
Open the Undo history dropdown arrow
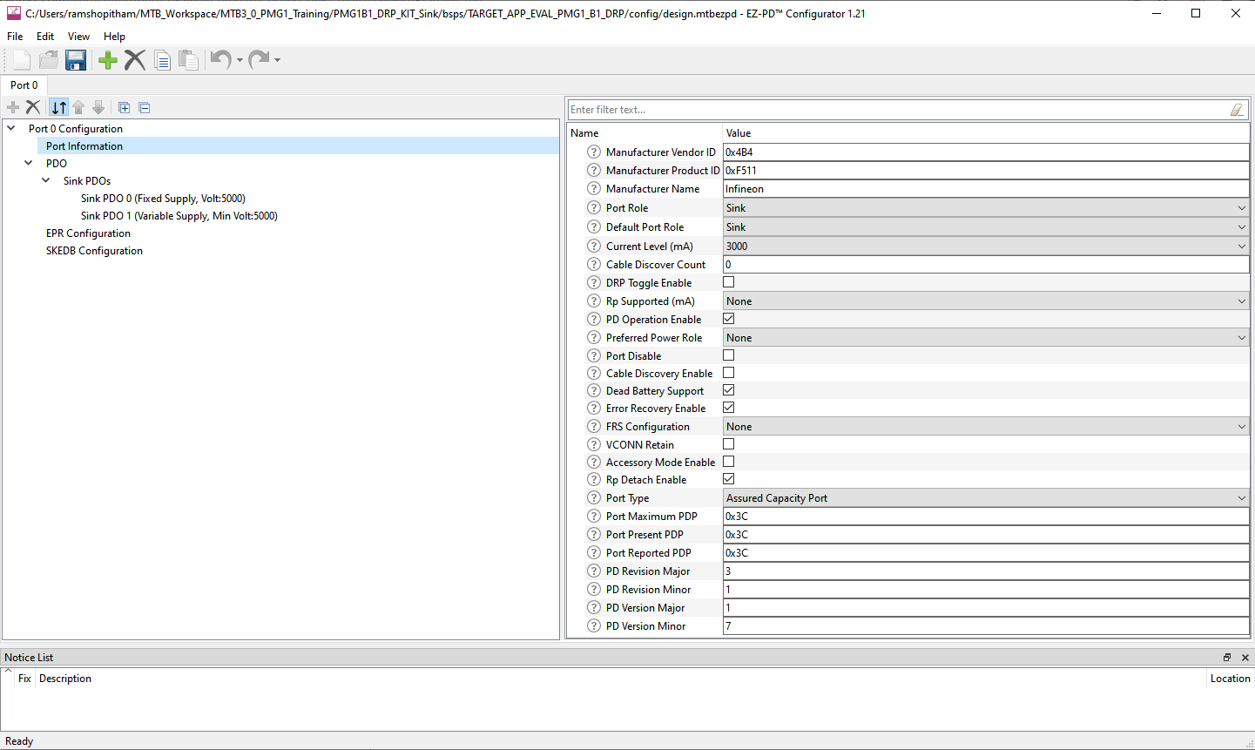(x=240, y=60)
